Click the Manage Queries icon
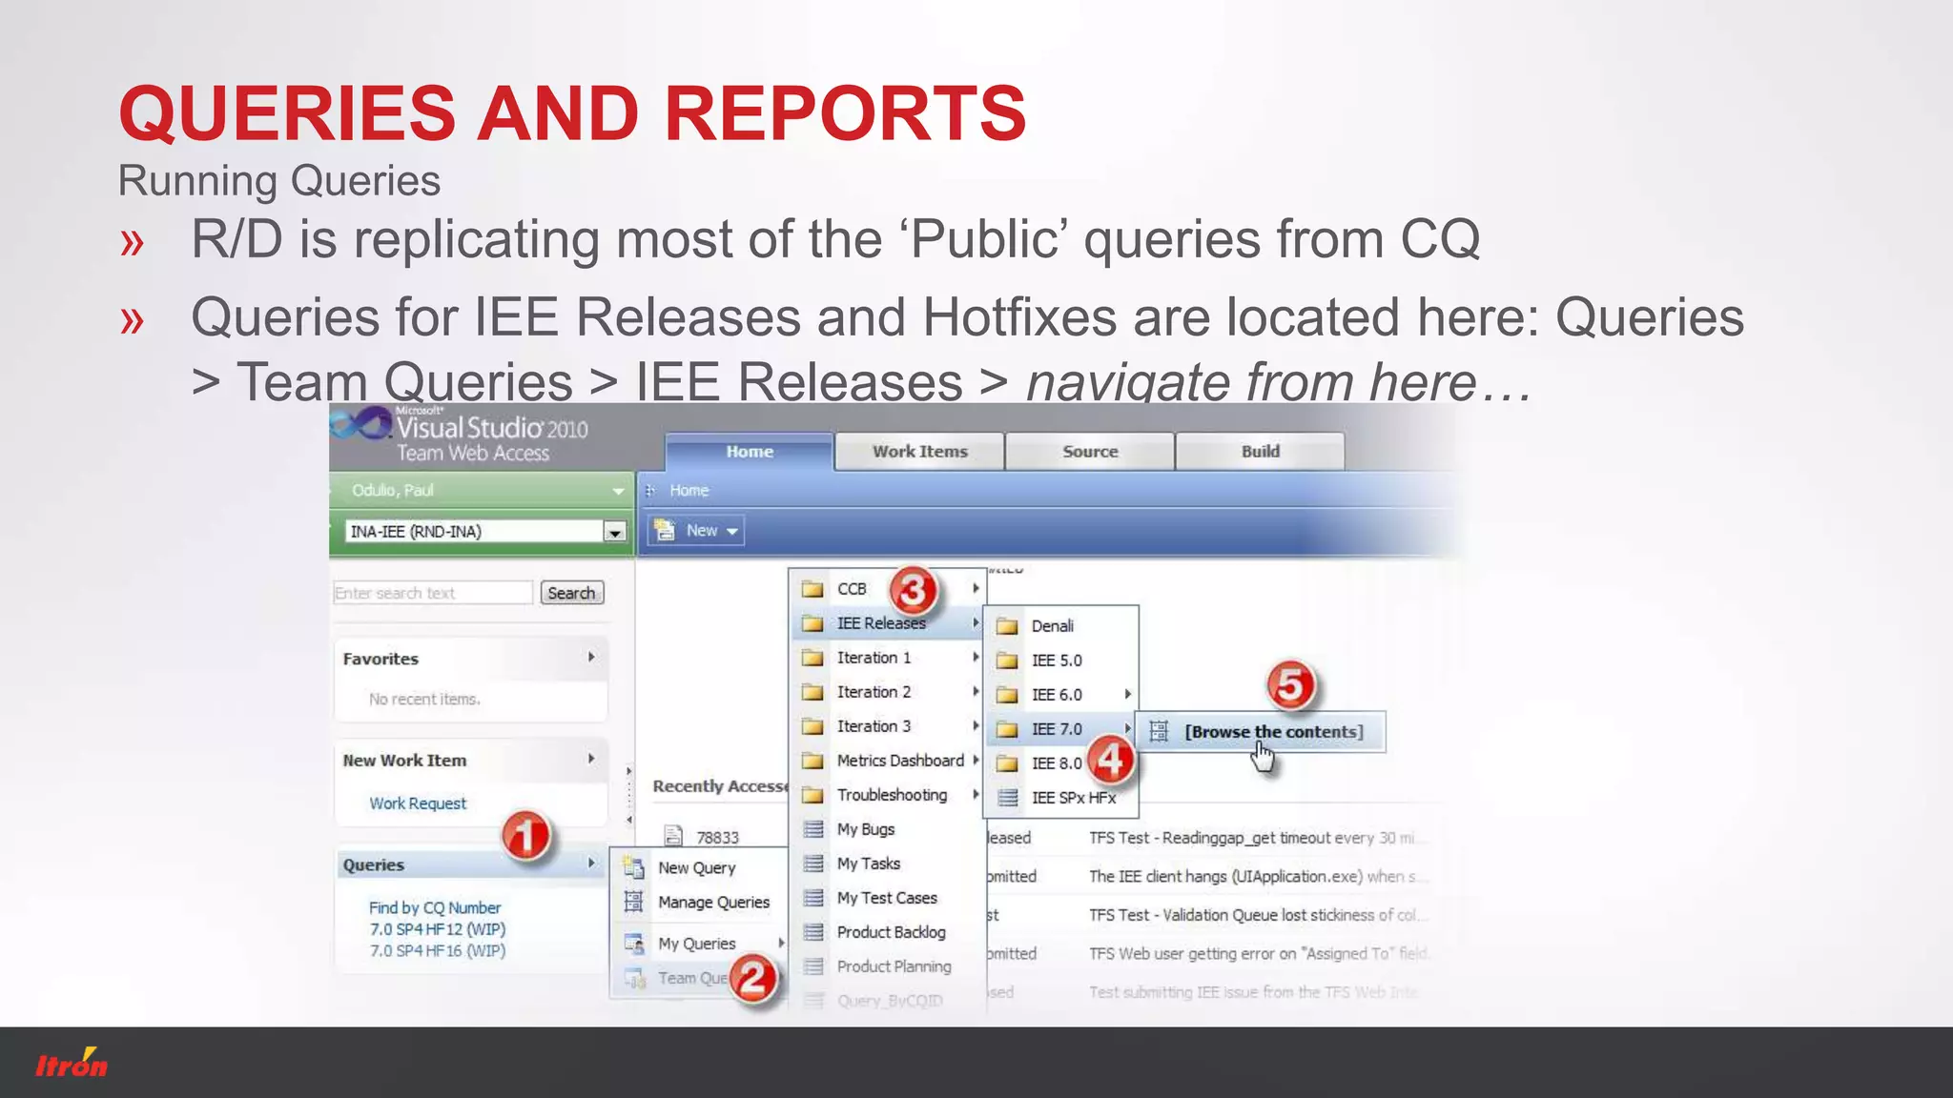1953x1098 pixels. 633,902
